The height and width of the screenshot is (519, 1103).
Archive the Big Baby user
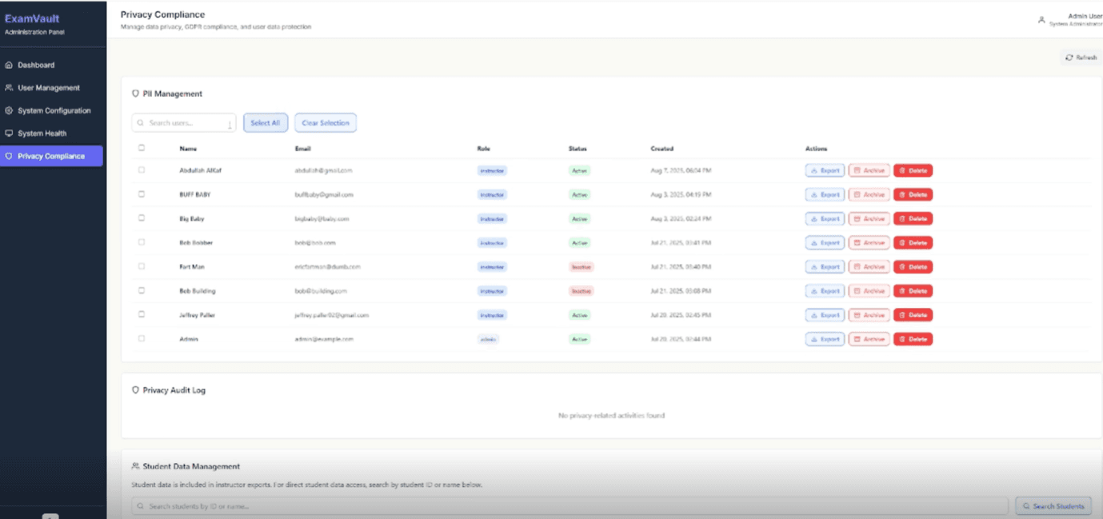click(869, 219)
